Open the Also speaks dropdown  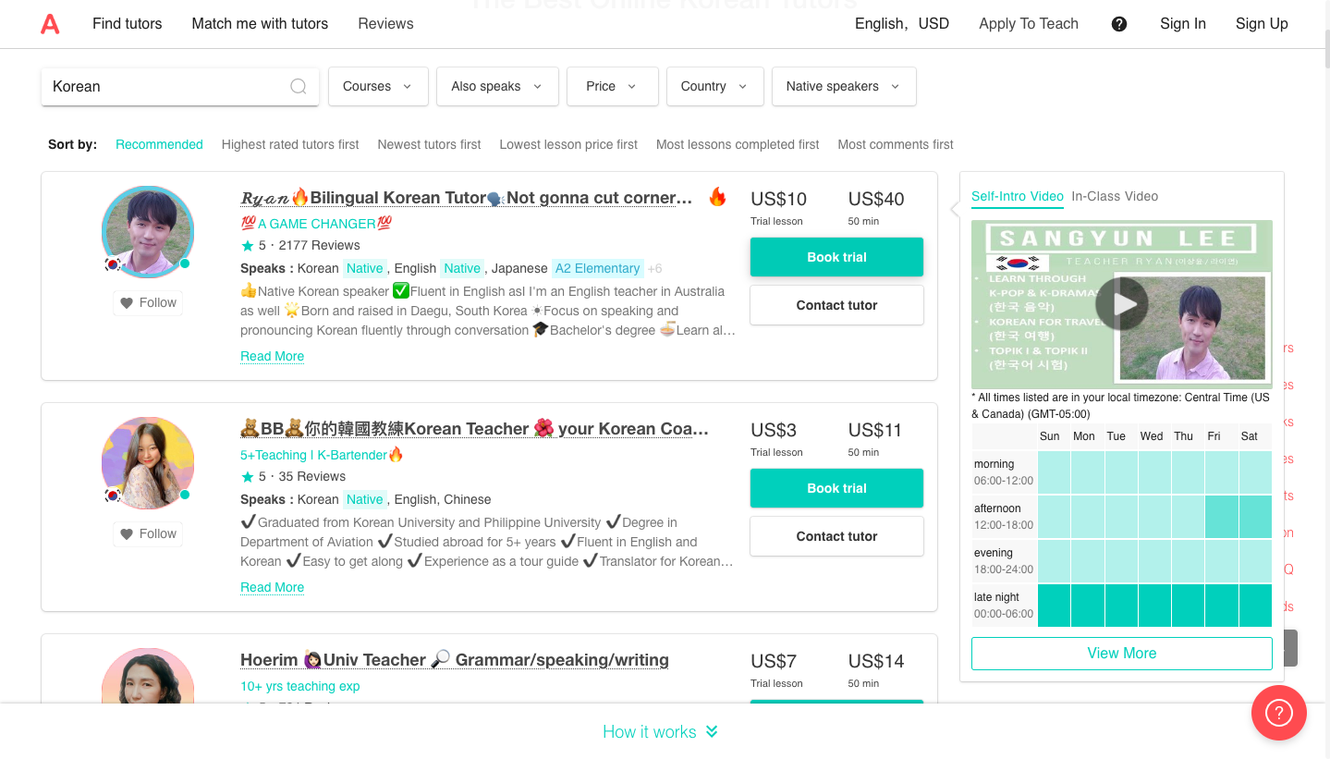tap(497, 87)
